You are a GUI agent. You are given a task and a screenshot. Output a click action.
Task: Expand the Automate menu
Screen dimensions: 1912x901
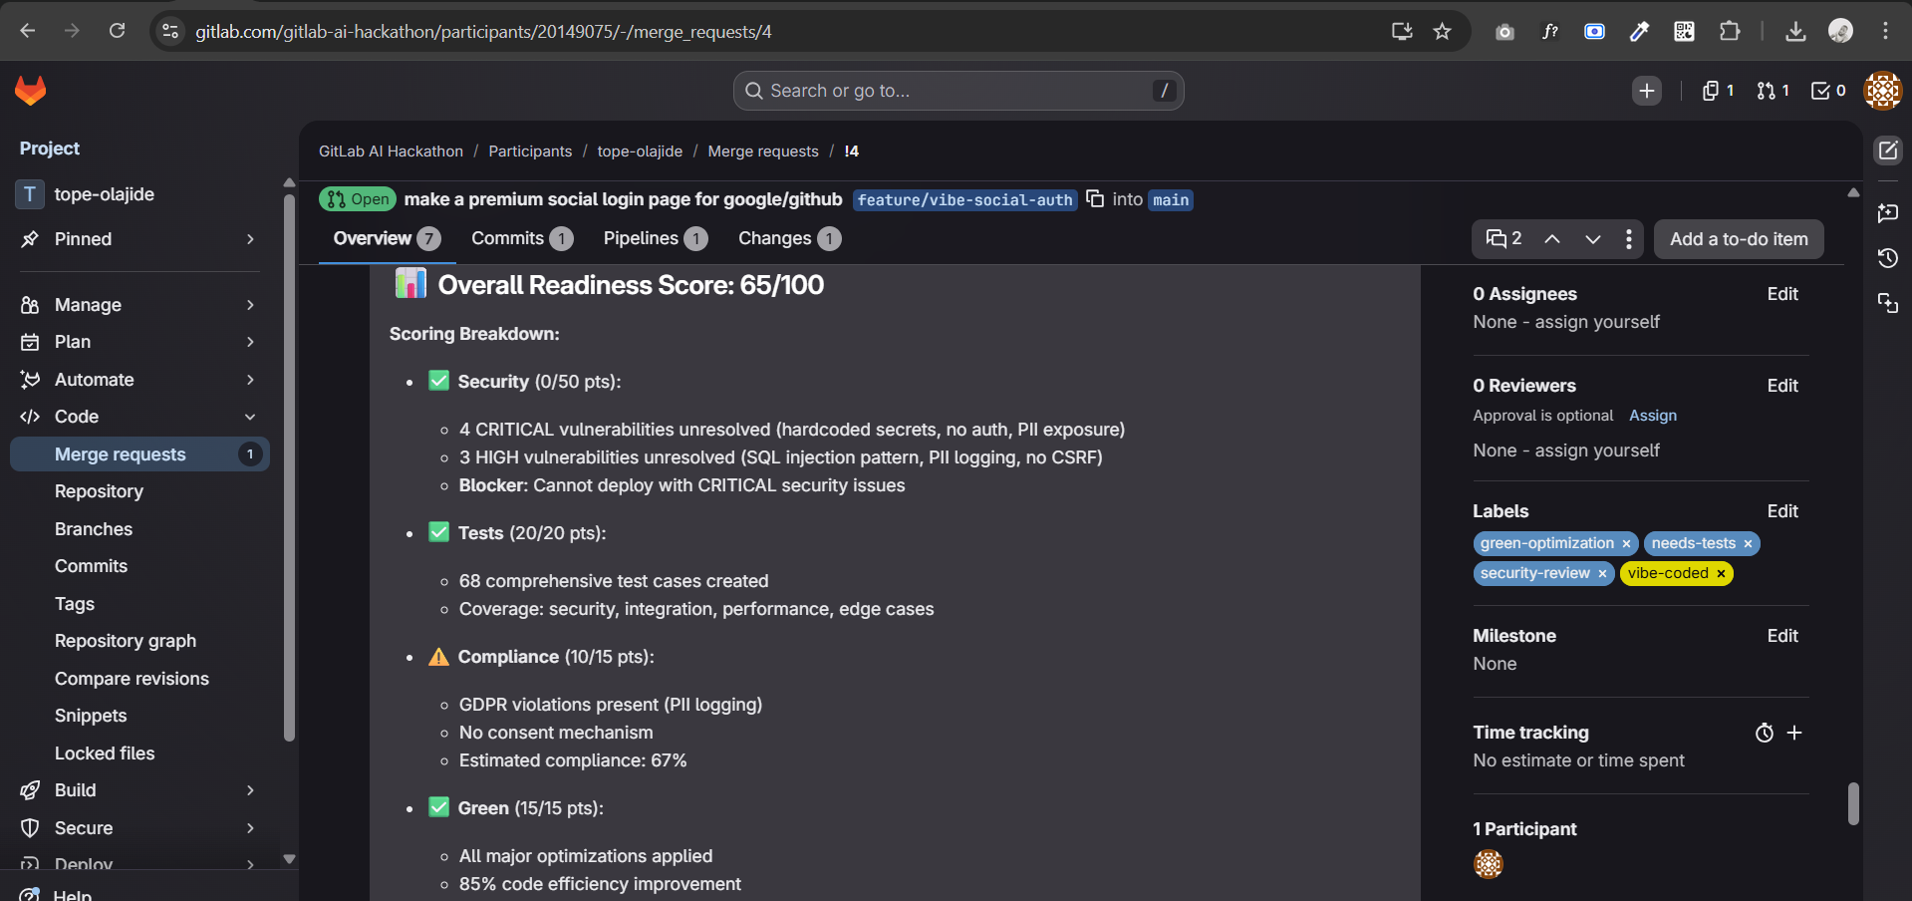(139, 380)
